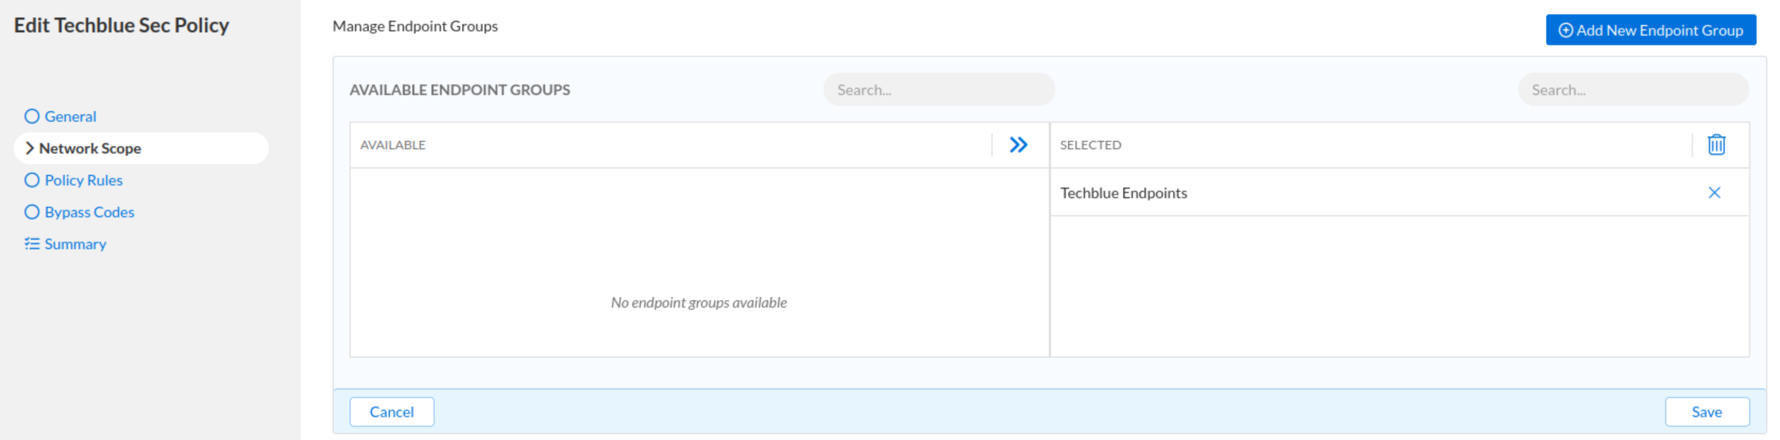Click the trash icon in Selected header
1780x440 pixels.
pos(1716,145)
